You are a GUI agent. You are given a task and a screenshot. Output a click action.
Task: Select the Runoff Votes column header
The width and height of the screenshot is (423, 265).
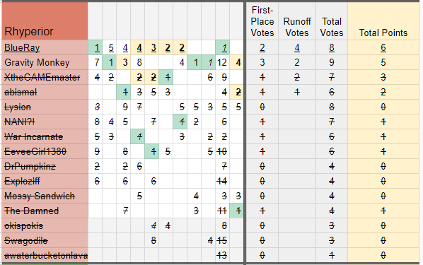pyautogui.click(x=297, y=21)
